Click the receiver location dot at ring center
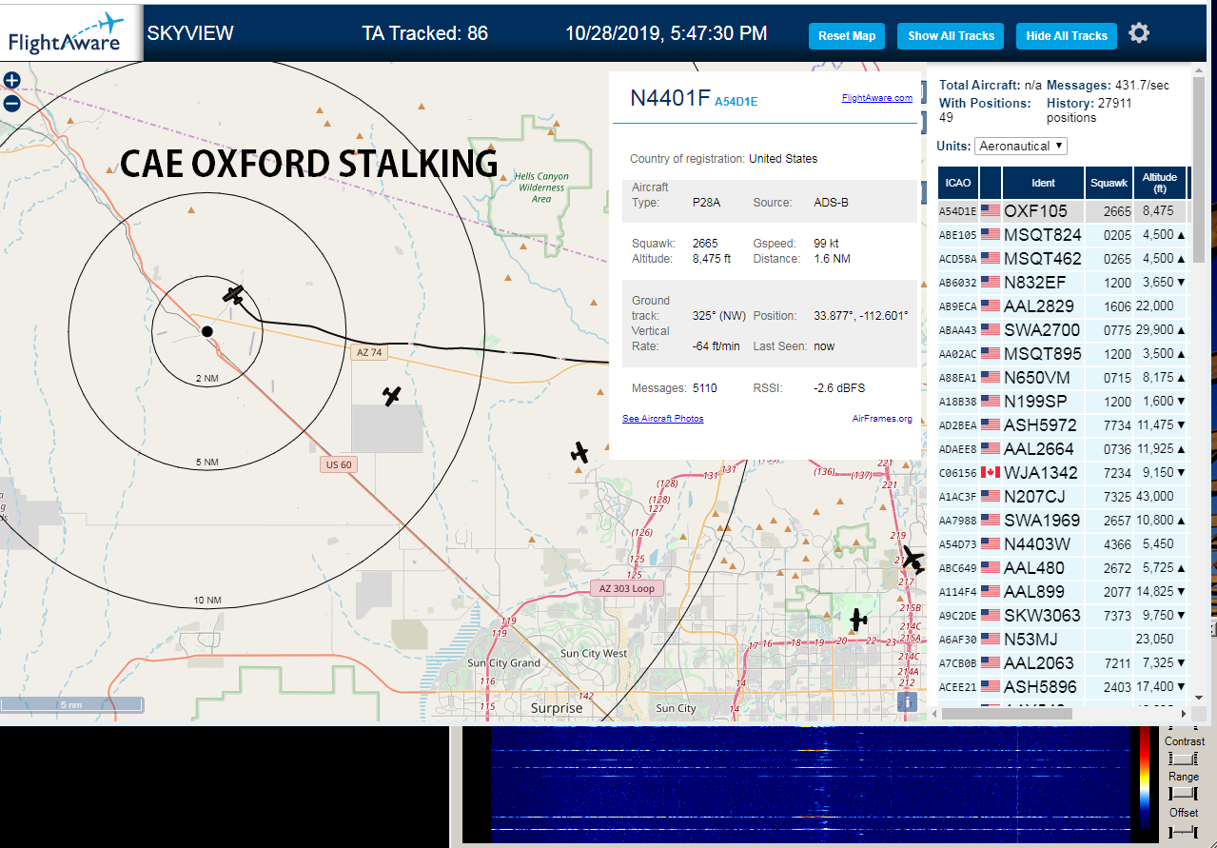The image size is (1217, 848). 206,330
